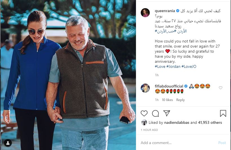Open fifiabdouofficial username link
The width and height of the screenshot is (231, 150).
pyautogui.click(x=169, y=86)
